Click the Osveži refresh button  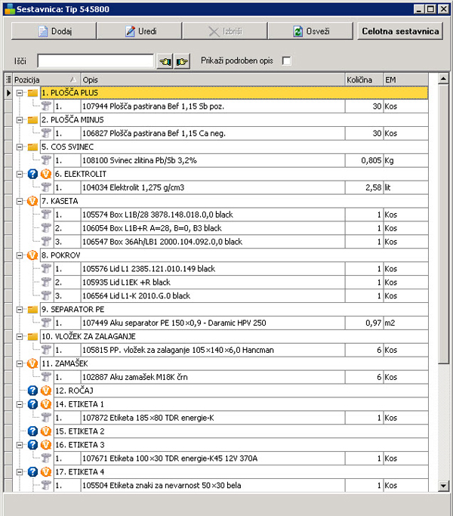310,31
